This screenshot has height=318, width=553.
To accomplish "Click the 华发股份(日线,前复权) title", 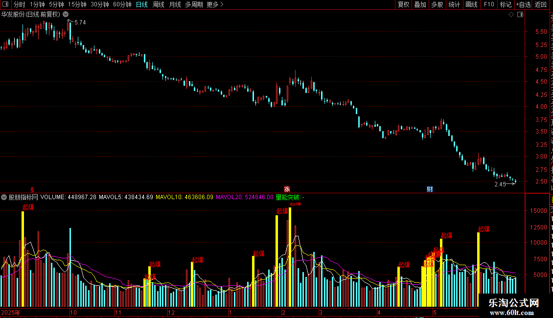I will pyautogui.click(x=31, y=15).
